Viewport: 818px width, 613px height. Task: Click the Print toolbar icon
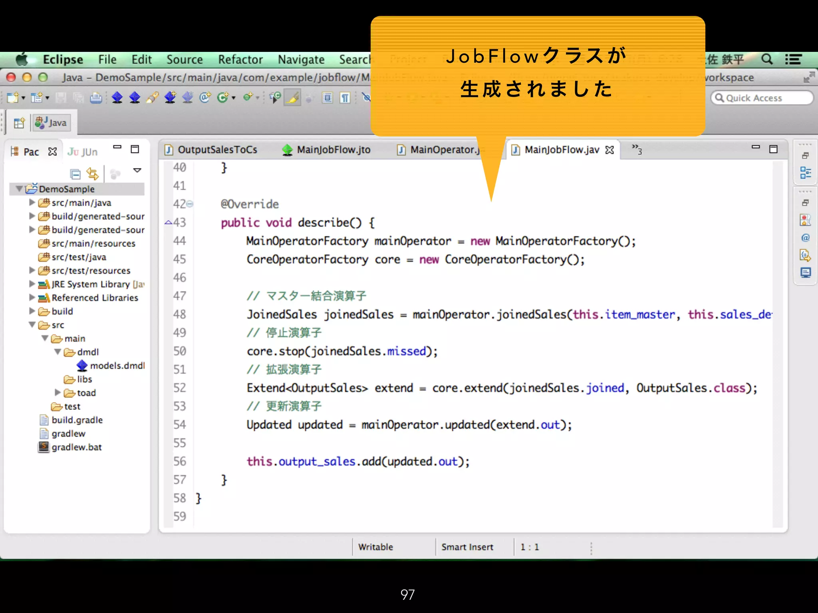pos(96,98)
